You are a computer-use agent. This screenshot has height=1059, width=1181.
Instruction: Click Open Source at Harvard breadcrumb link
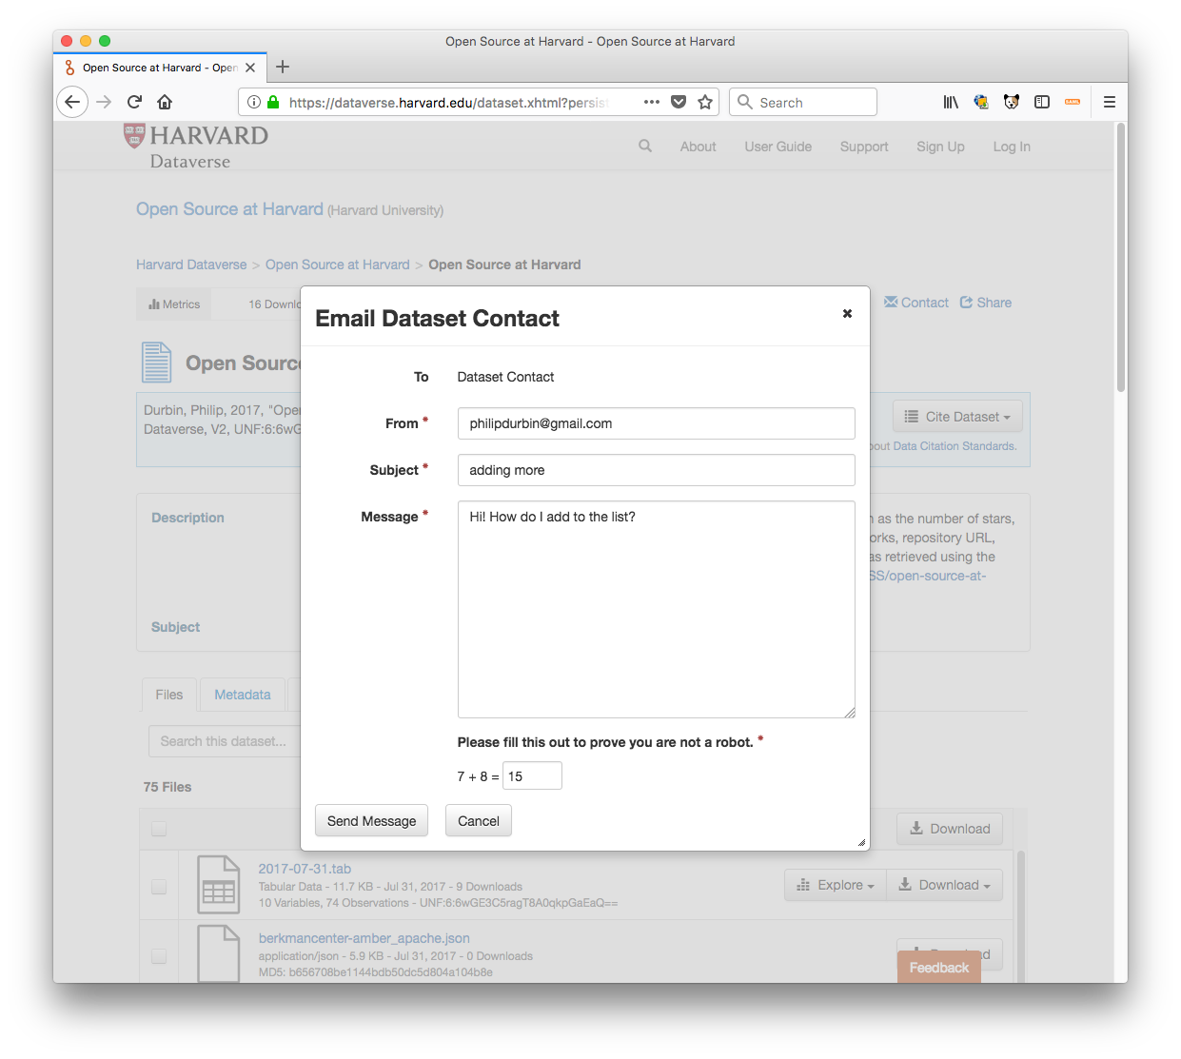pos(338,265)
